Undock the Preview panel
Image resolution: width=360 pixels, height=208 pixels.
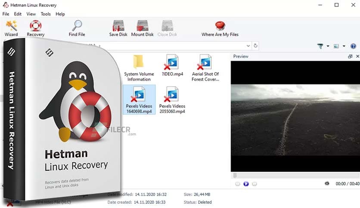350,56
